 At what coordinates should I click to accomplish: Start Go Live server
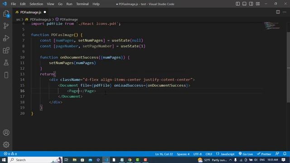246,154
